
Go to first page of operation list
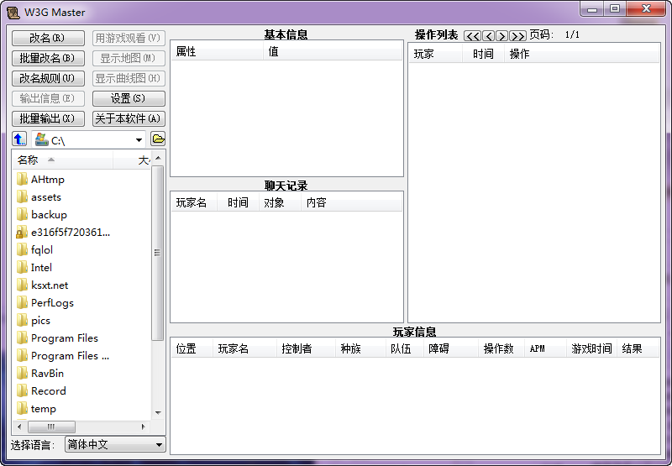tap(472, 35)
